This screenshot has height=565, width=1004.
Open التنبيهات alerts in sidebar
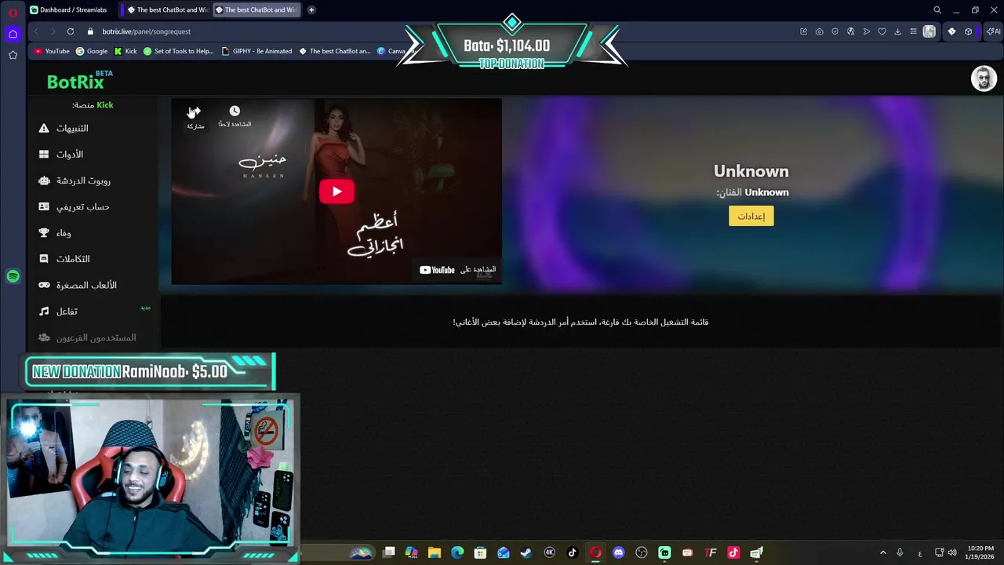click(x=72, y=128)
